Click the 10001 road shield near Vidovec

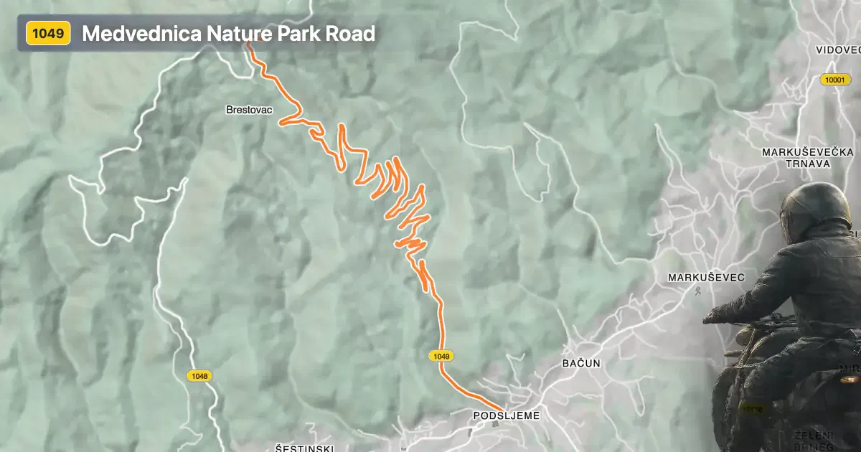(x=835, y=80)
